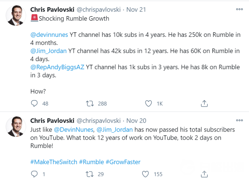Reply to the Nov 20 tweet
The width and height of the screenshot is (249, 182).
[35, 174]
